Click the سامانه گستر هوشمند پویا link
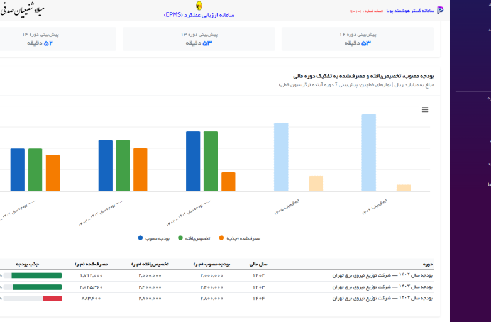The image size is (491, 322). click(x=410, y=11)
